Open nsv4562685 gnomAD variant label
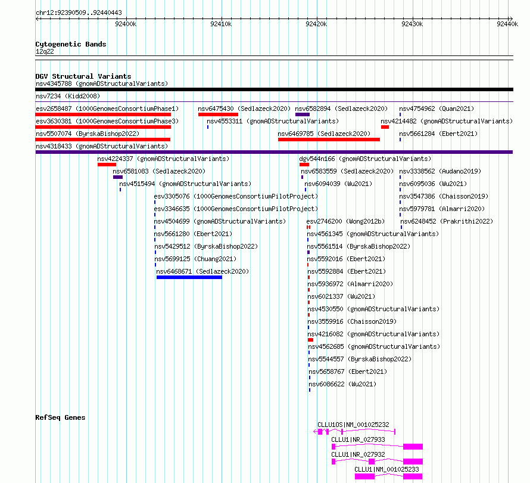530x483 pixels. pos(374,346)
